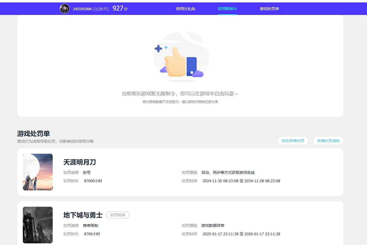The width and height of the screenshot is (367, 245).
Task: Click the [QQ账号] label in the header
Action: (x=101, y=9)
